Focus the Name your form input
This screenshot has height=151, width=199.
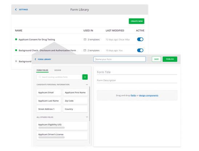[x=119, y=59]
